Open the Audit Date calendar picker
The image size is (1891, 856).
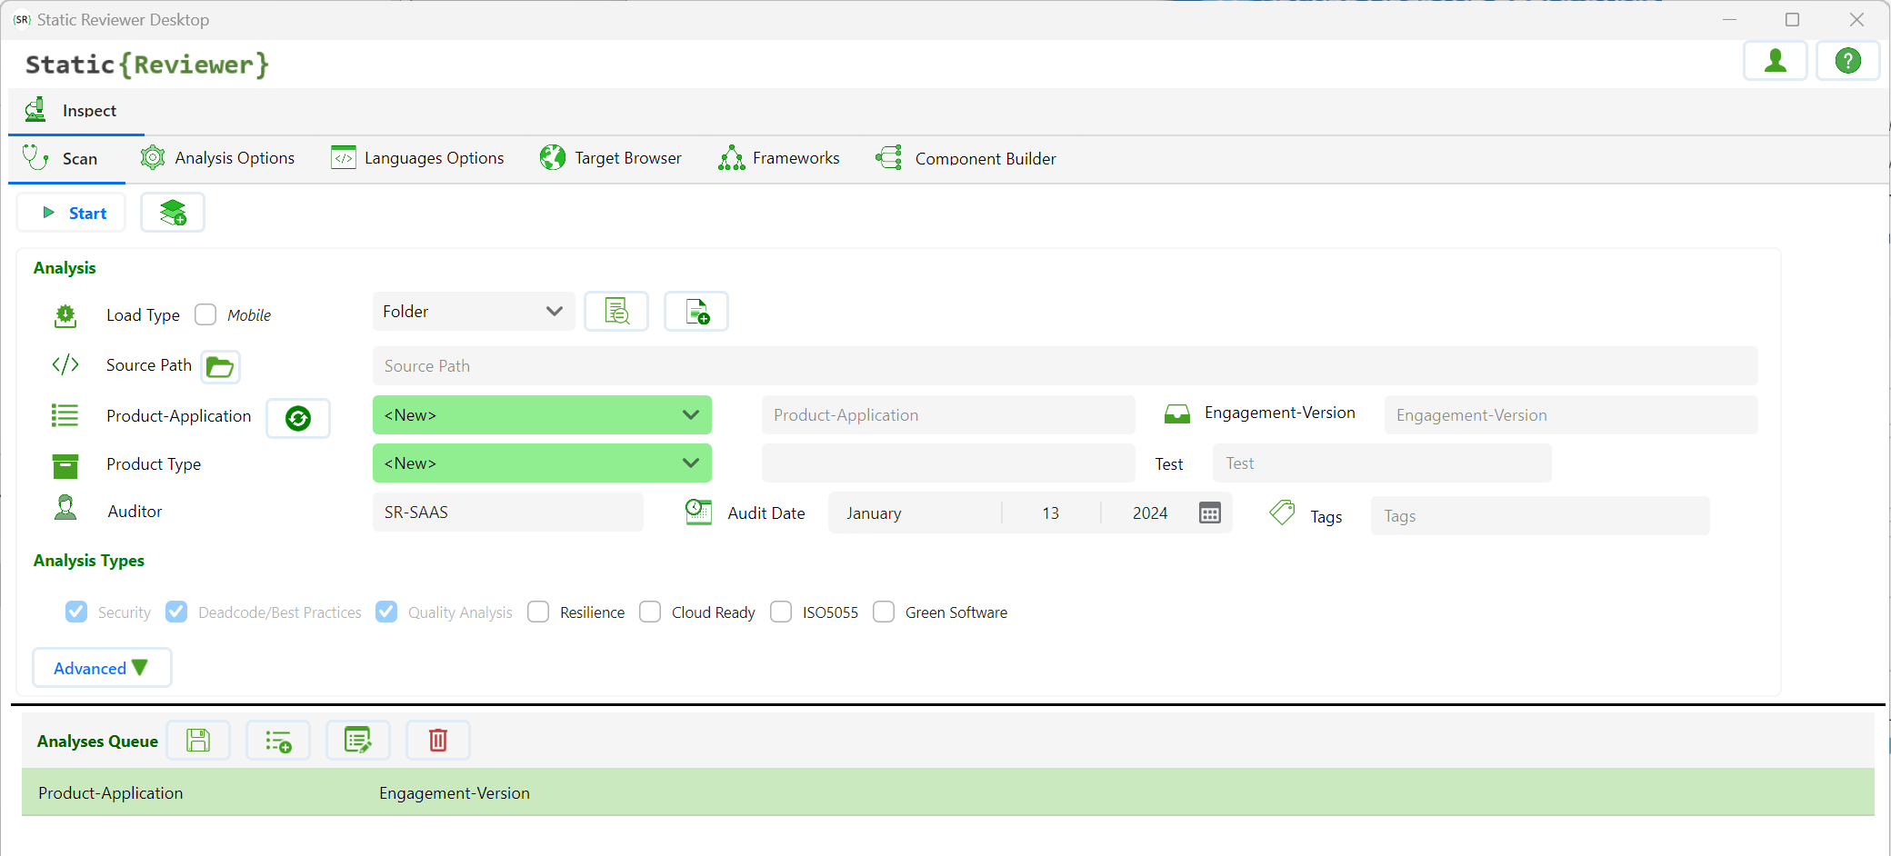pyautogui.click(x=1209, y=513)
